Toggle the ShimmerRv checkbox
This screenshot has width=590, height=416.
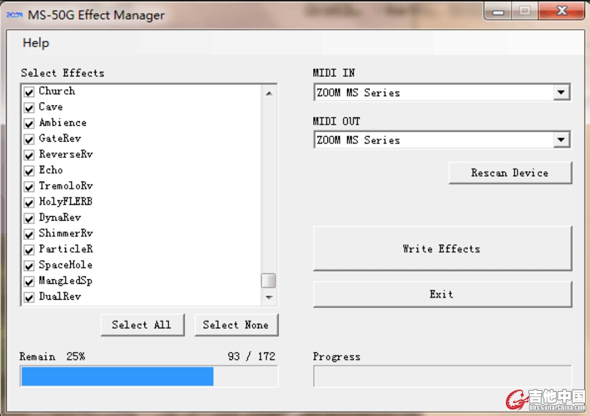coord(29,234)
